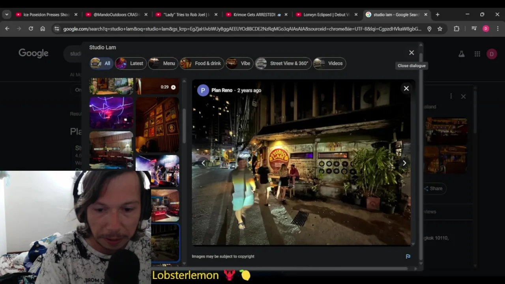
Task: Select the Menu photos filter
Action: 163,63
